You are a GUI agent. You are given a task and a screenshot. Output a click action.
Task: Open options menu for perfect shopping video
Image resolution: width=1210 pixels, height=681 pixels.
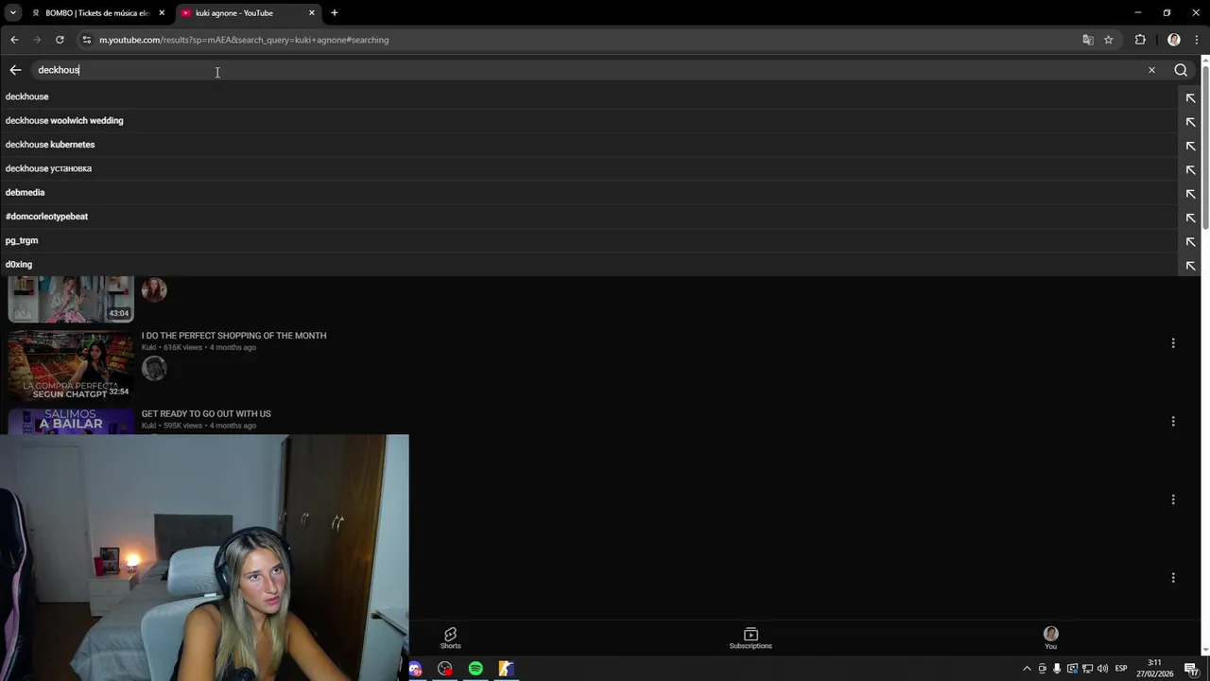tap(1173, 343)
